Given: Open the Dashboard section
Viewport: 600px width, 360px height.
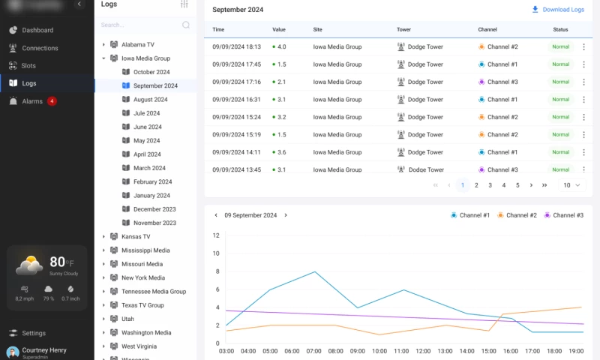Looking at the screenshot, I should tap(37, 30).
